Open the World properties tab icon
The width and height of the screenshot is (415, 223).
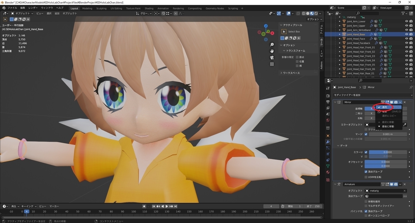(328, 120)
